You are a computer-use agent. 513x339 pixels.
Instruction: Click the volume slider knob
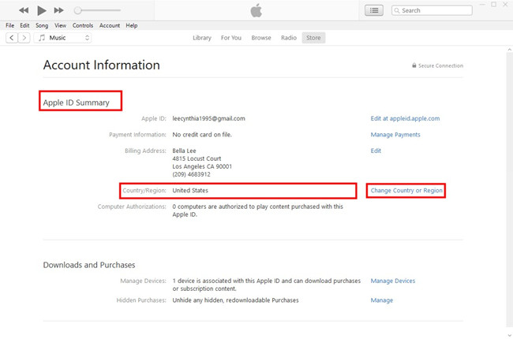(77, 10)
